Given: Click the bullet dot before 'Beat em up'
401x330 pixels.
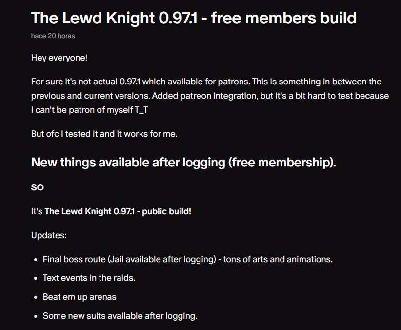Looking at the screenshot, I should [36, 297].
